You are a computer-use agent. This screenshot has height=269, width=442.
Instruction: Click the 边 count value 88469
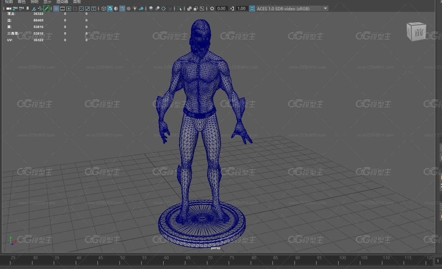coord(38,20)
